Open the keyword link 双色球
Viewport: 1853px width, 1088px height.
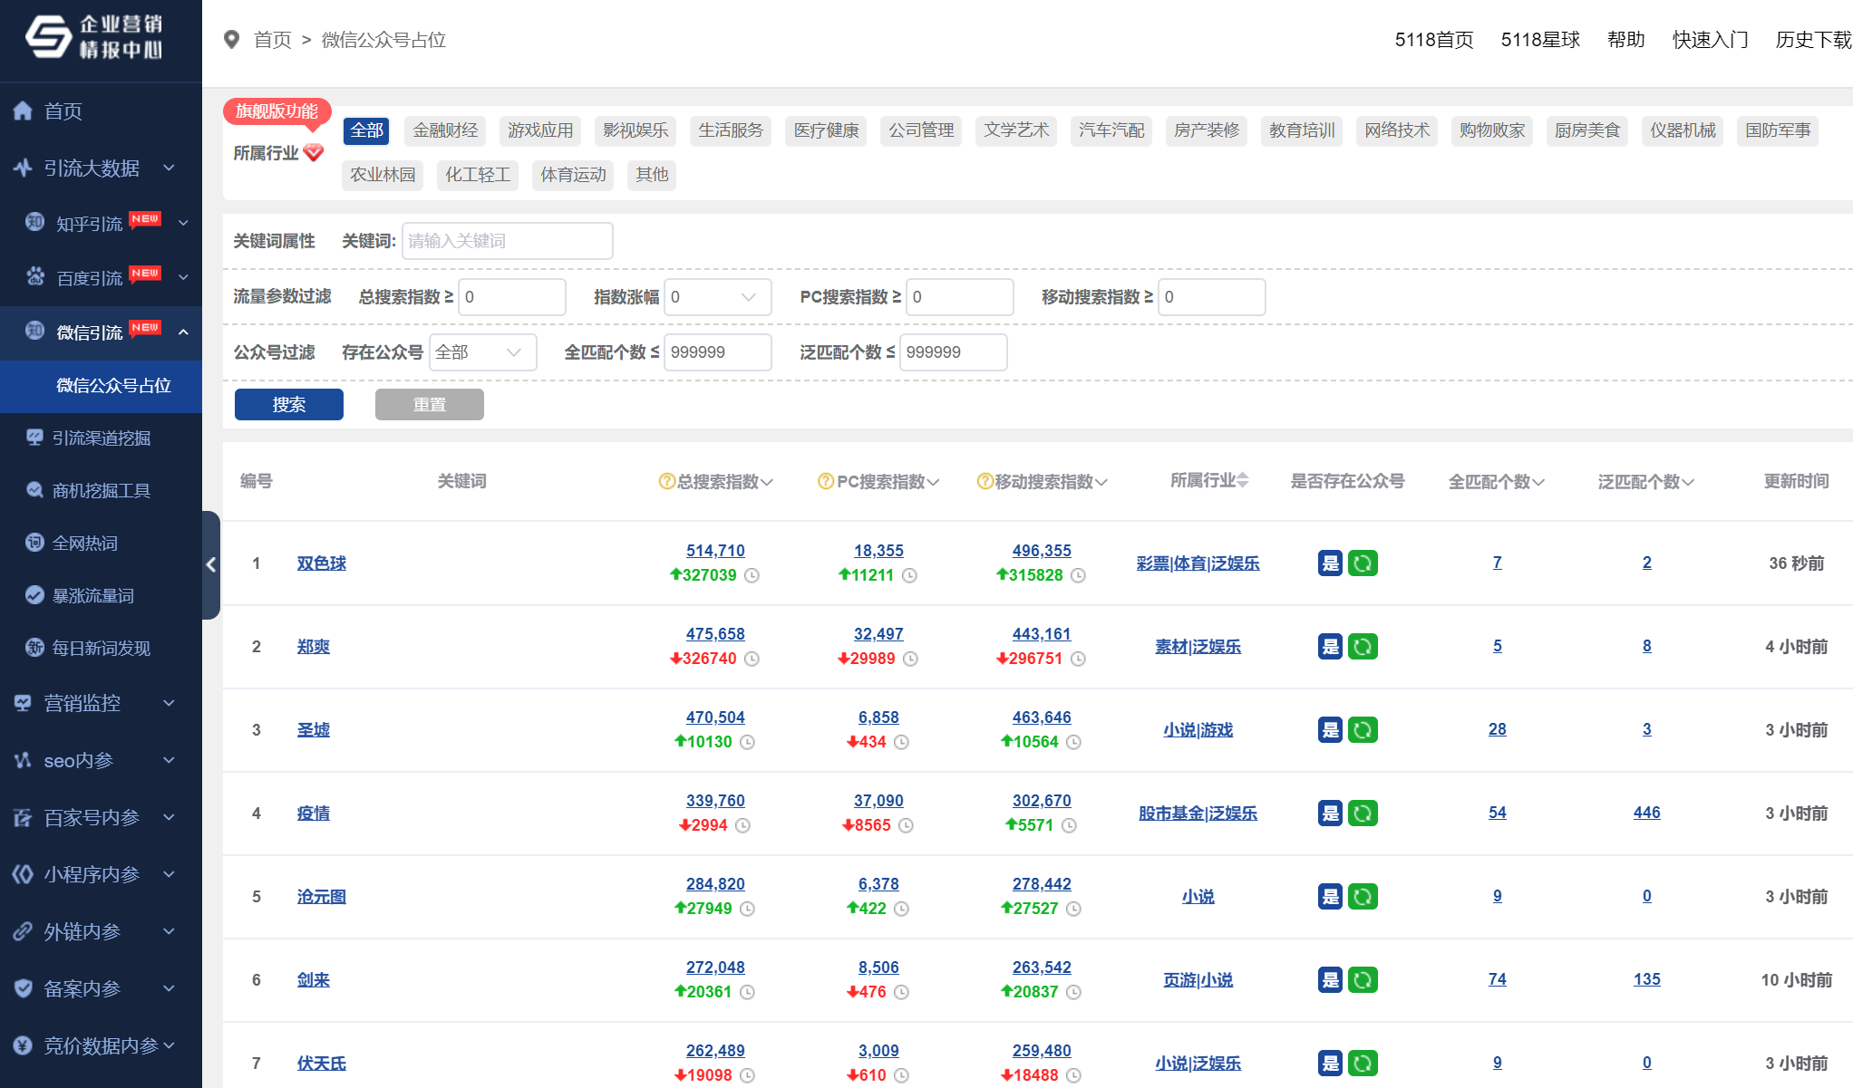(x=321, y=563)
